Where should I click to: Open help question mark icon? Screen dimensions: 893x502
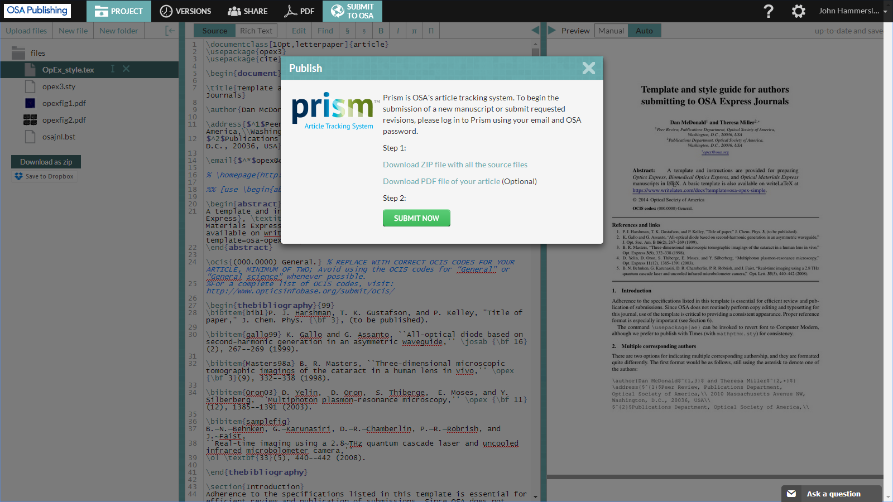(x=769, y=11)
